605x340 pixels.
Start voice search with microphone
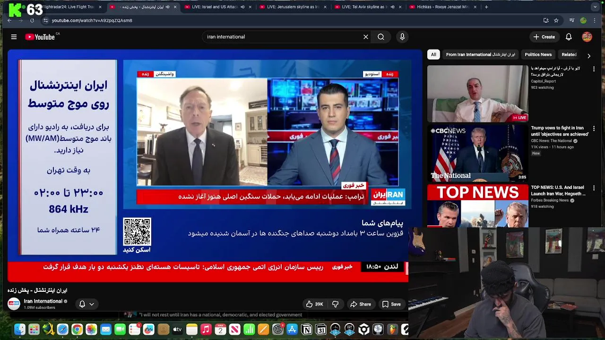coord(402,37)
